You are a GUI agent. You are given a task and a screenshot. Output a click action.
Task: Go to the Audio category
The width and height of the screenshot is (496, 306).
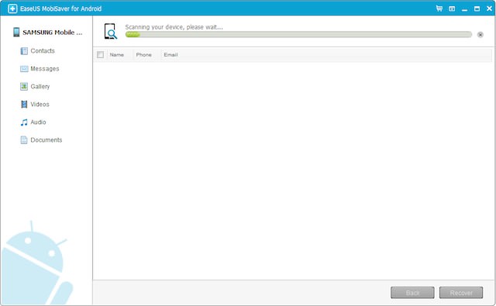coord(38,122)
